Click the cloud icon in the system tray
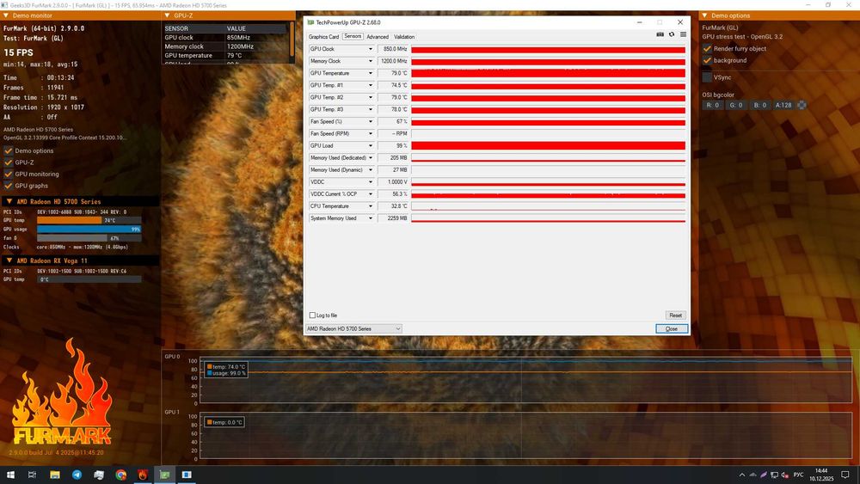860x484 pixels. click(752, 475)
